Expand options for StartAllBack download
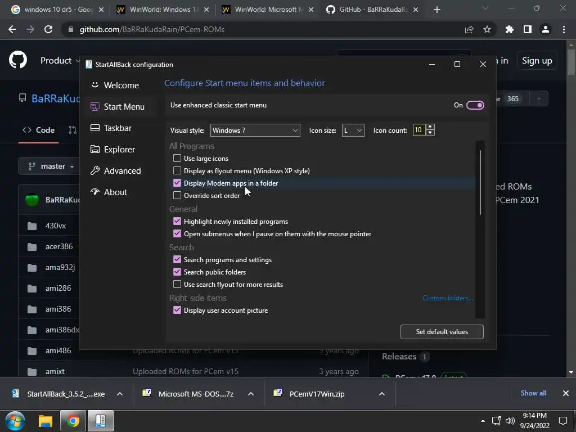Viewport: 576px width, 432px height. (120, 394)
